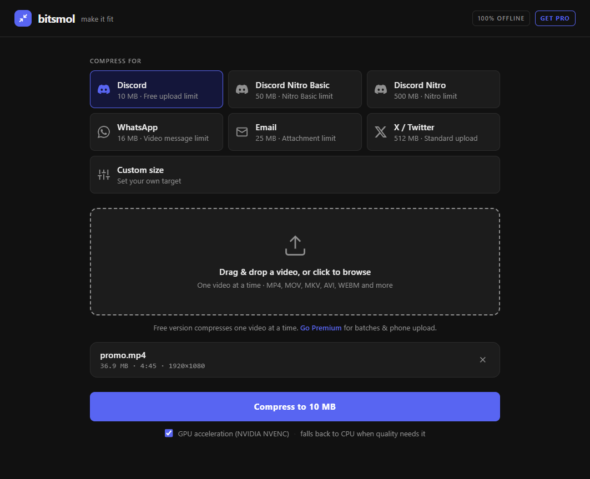Image resolution: width=590 pixels, height=479 pixels.
Task: Click the 36.9 MB · 4:45 · 1920×1080 details
Action: tap(153, 366)
